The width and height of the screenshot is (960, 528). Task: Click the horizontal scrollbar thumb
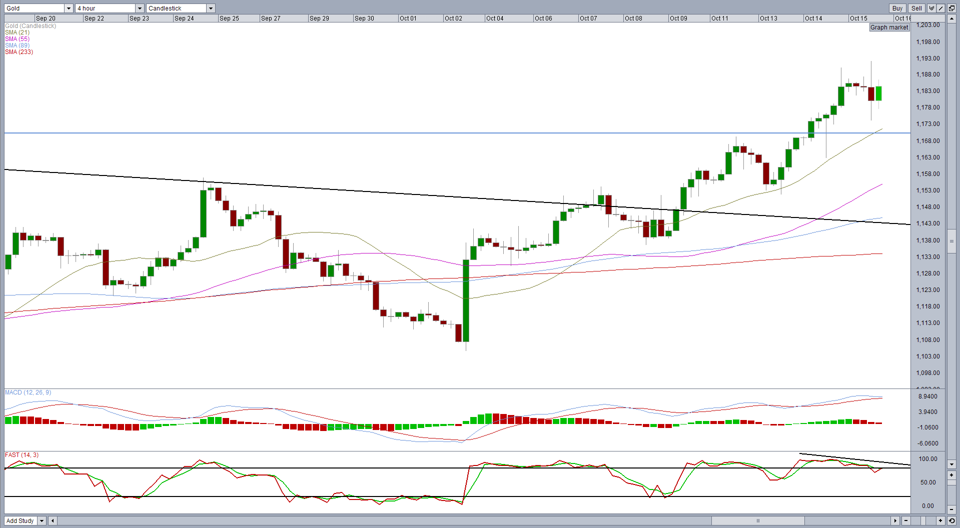click(758, 520)
